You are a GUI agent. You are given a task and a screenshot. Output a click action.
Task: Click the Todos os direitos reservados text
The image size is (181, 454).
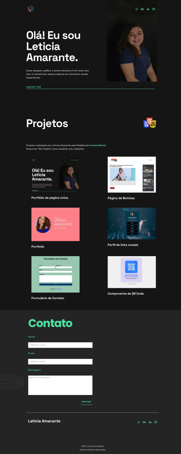[x=93, y=450]
